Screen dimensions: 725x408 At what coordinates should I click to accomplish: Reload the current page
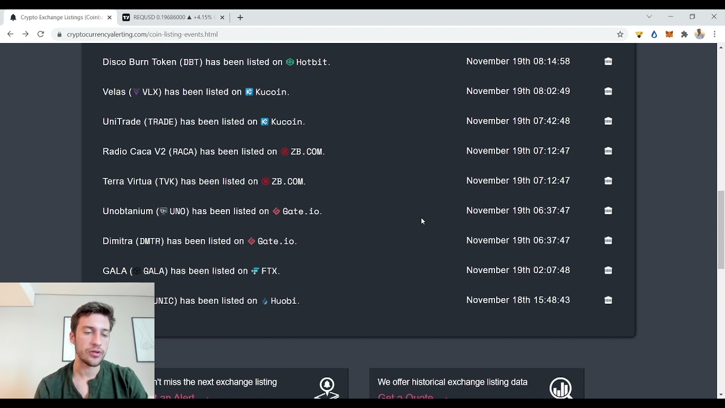[41, 34]
